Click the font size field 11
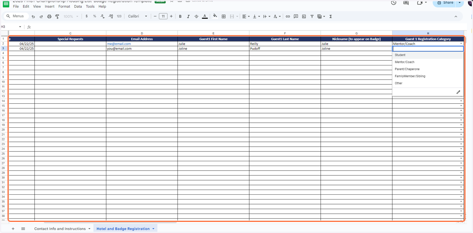This screenshot has height=233, width=473. [163, 17]
